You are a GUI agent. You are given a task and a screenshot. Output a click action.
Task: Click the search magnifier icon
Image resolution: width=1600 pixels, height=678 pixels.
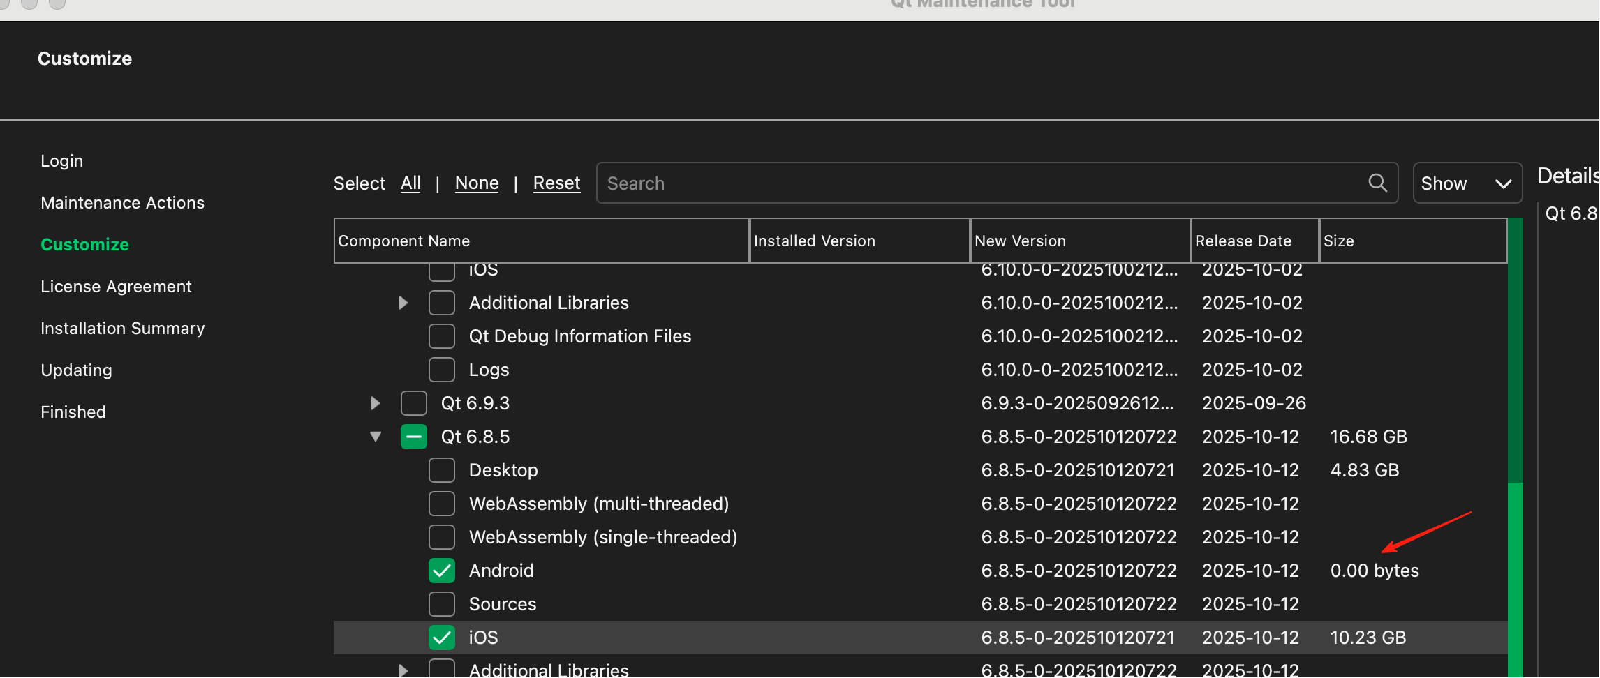[x=1377, y=183]
